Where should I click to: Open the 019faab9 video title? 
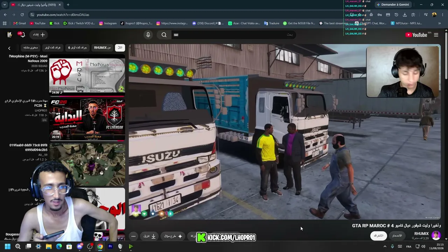[28, 147]
